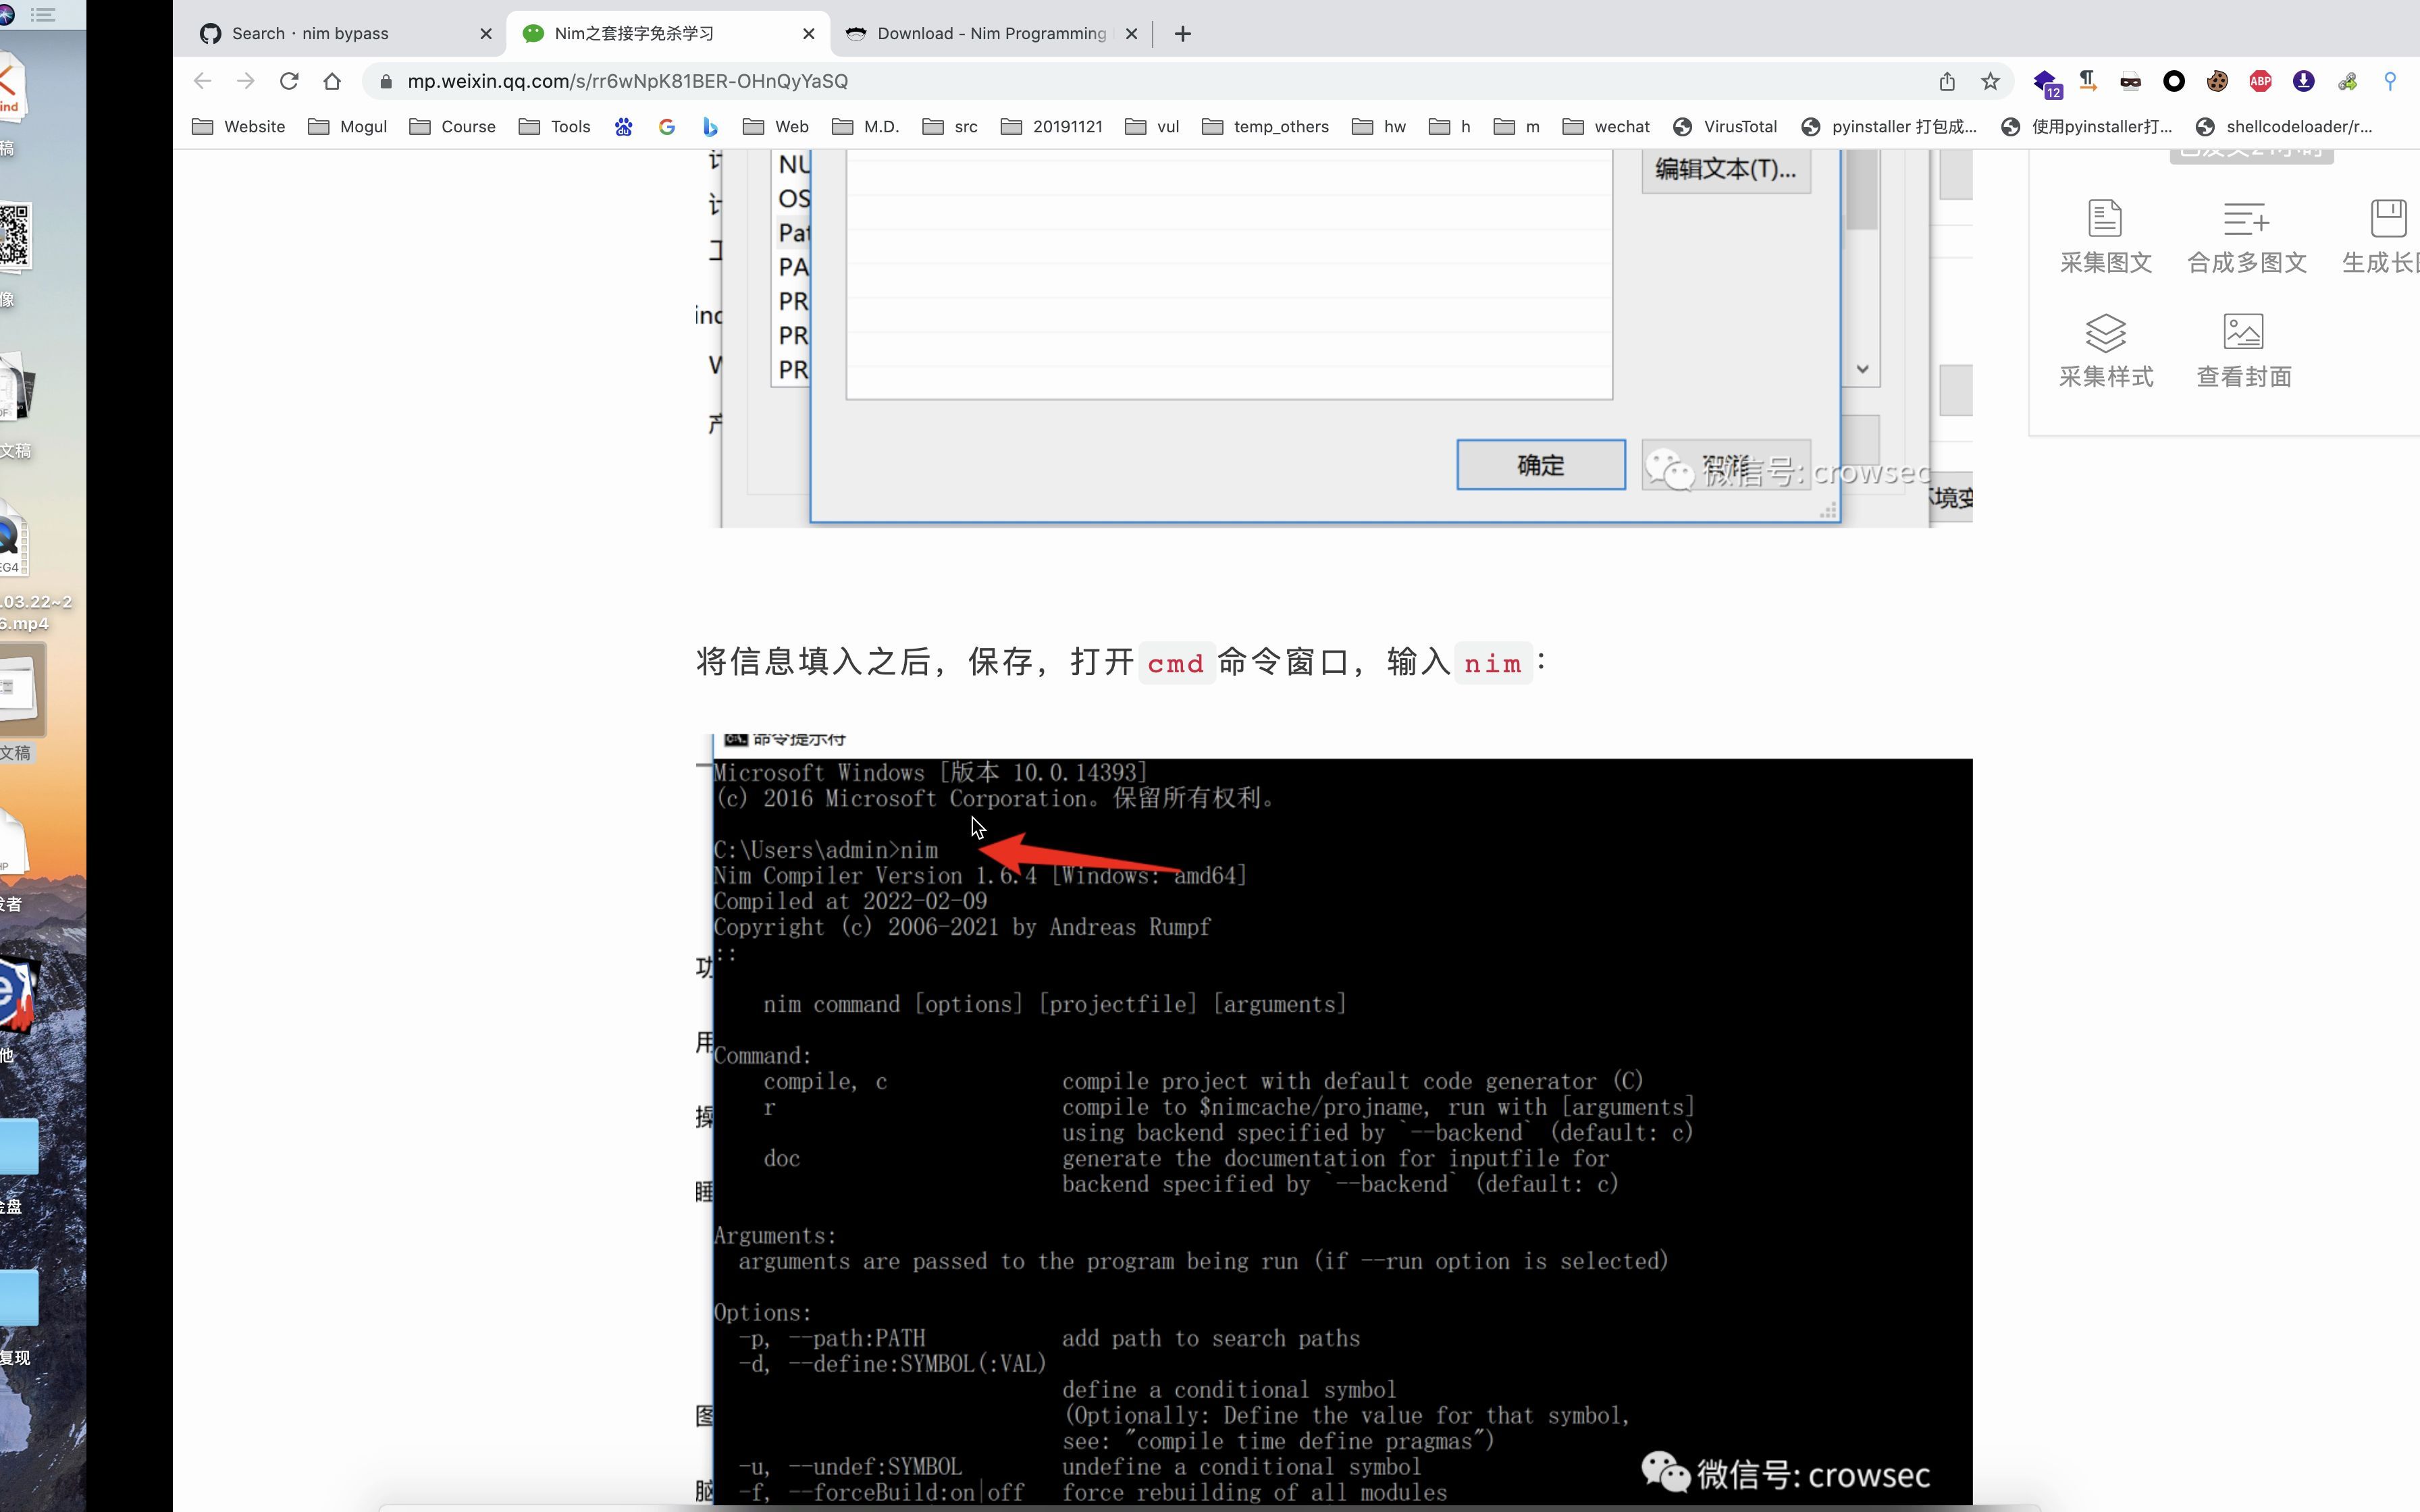Image resolution: width=2420 pixels, height=1512 pixels.
Task: Click the share page icon
Action: [x=1946, y=81]
